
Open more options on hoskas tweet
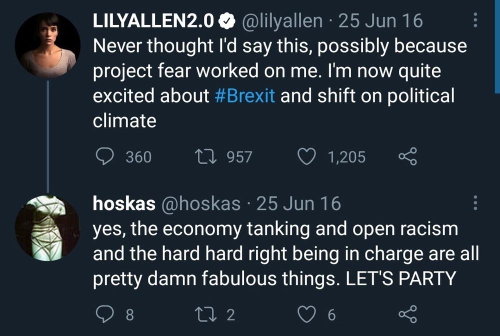coord(475,203)
